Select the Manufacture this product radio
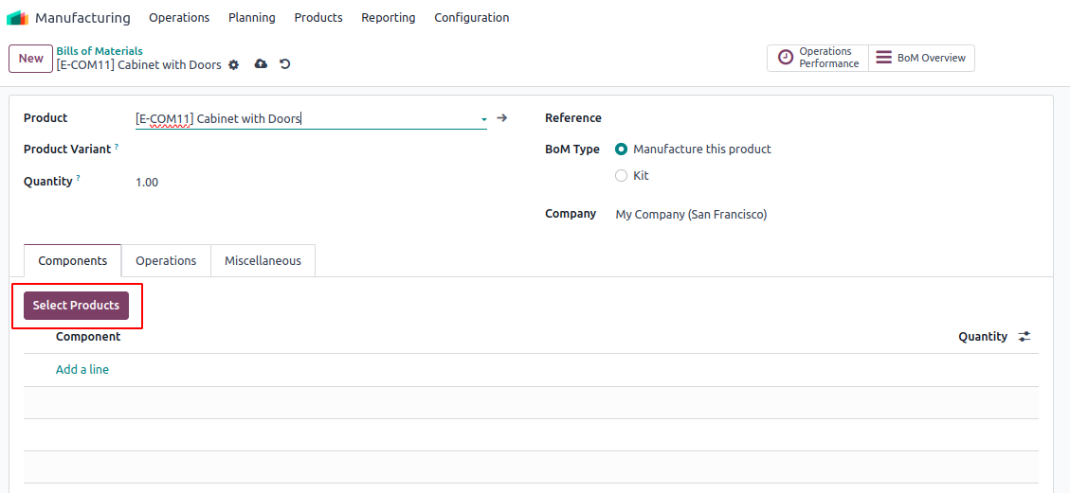The image size is (1070, 493). point(622,150)
